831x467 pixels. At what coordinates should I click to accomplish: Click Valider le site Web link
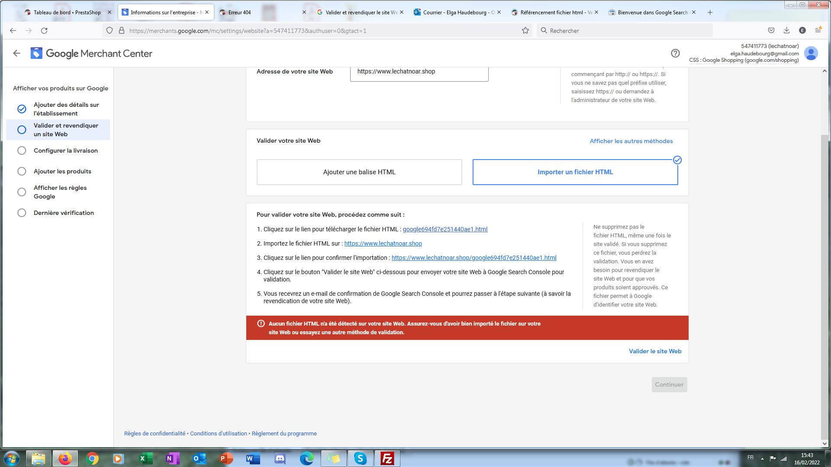click(655, 351)
